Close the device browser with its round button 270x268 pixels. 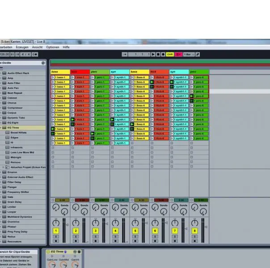pyautogui.click(x=43, y=63)
